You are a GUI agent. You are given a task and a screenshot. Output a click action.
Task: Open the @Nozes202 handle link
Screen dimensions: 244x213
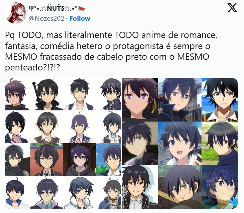46,18
